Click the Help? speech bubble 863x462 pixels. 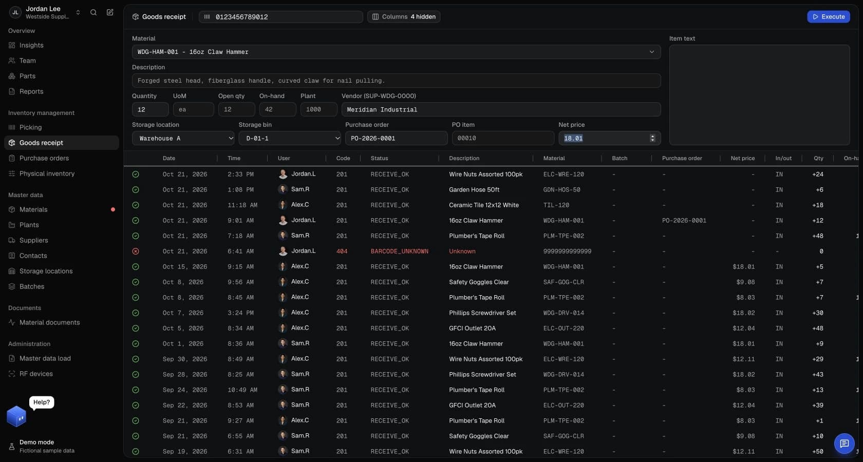click(42, 402)
